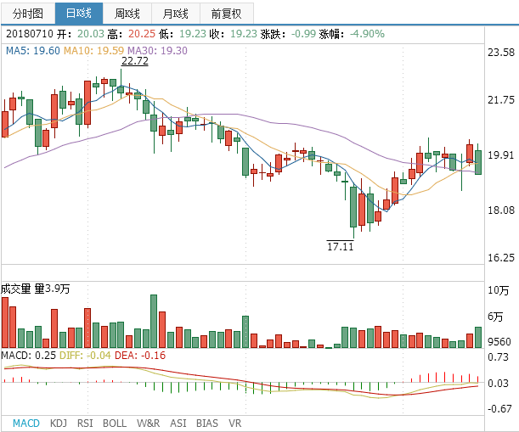The height and width of the screenshot is (432, 519).
Task: Show the BIAS indicator
Action: [207, 423]
